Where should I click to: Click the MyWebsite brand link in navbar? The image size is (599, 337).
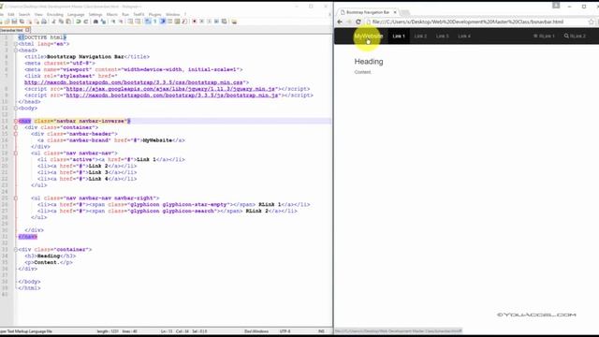point(368,36)
